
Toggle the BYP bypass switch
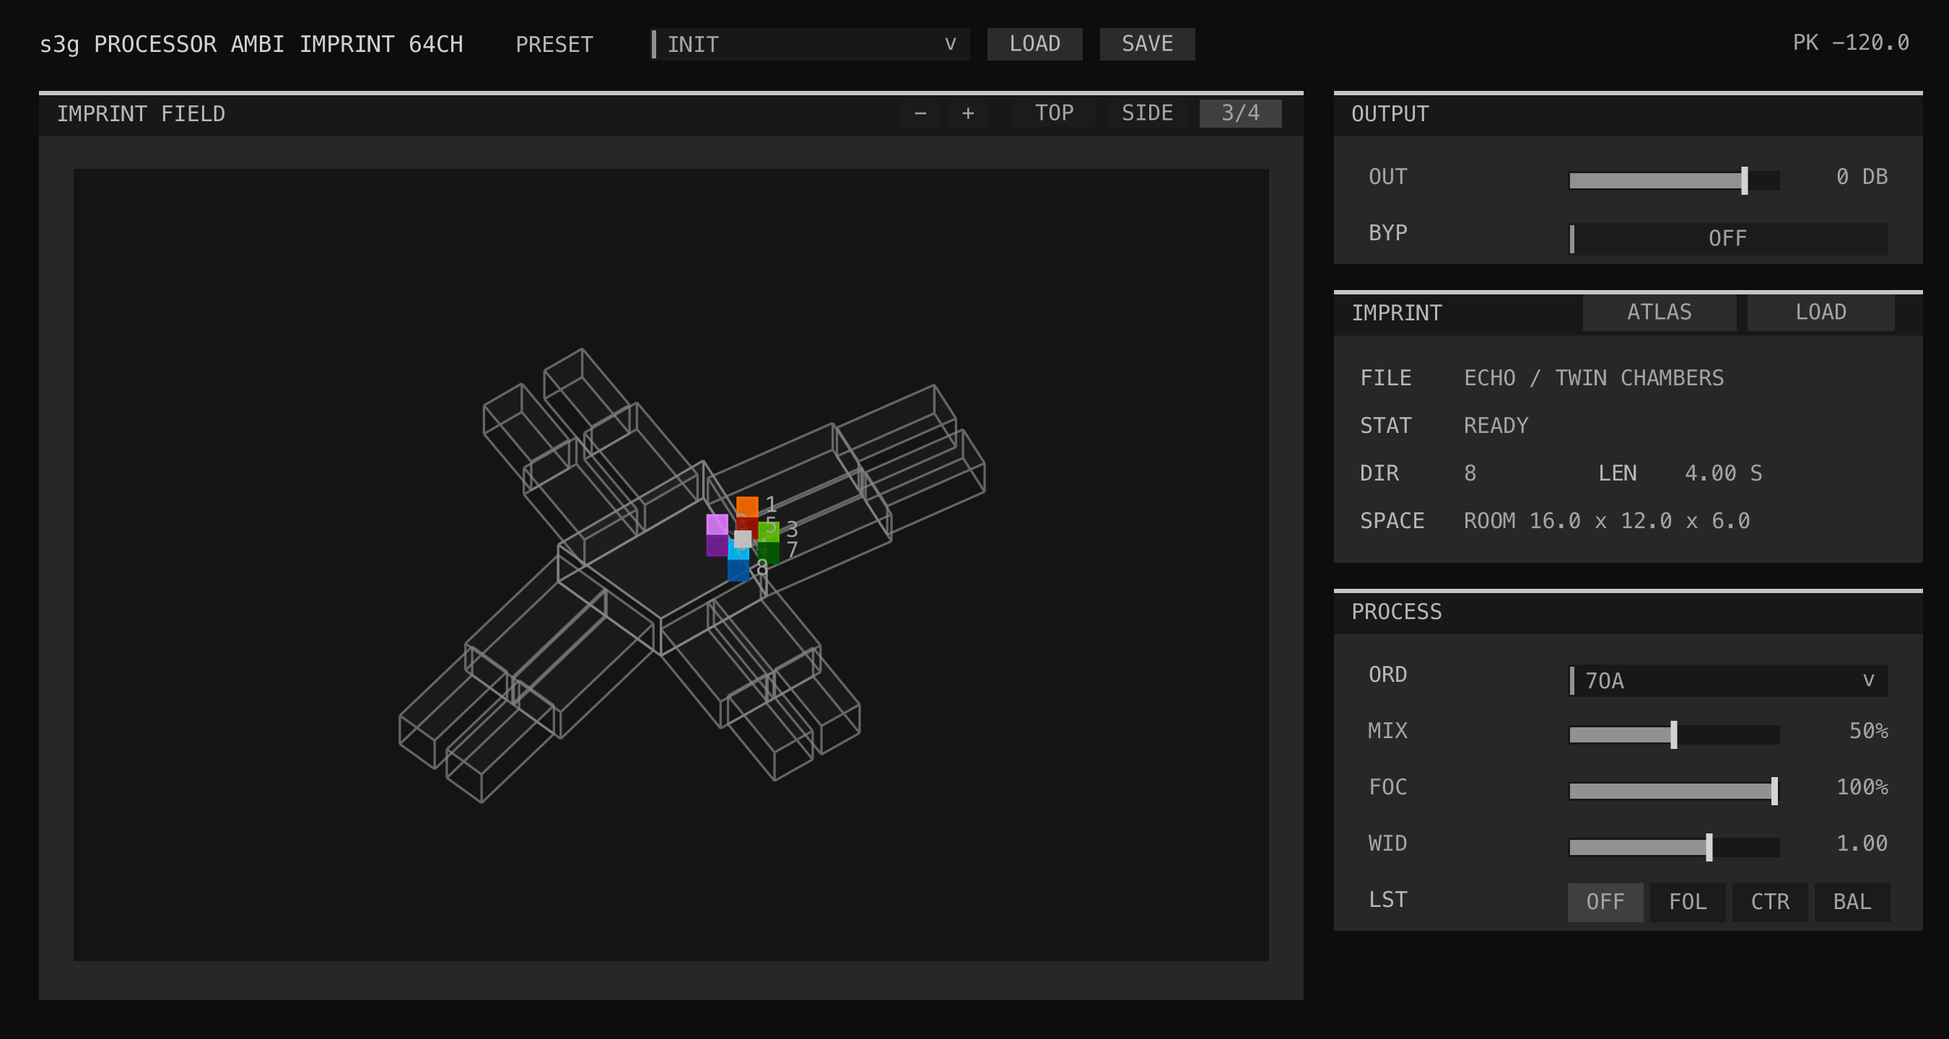(x=1728, y=238)
